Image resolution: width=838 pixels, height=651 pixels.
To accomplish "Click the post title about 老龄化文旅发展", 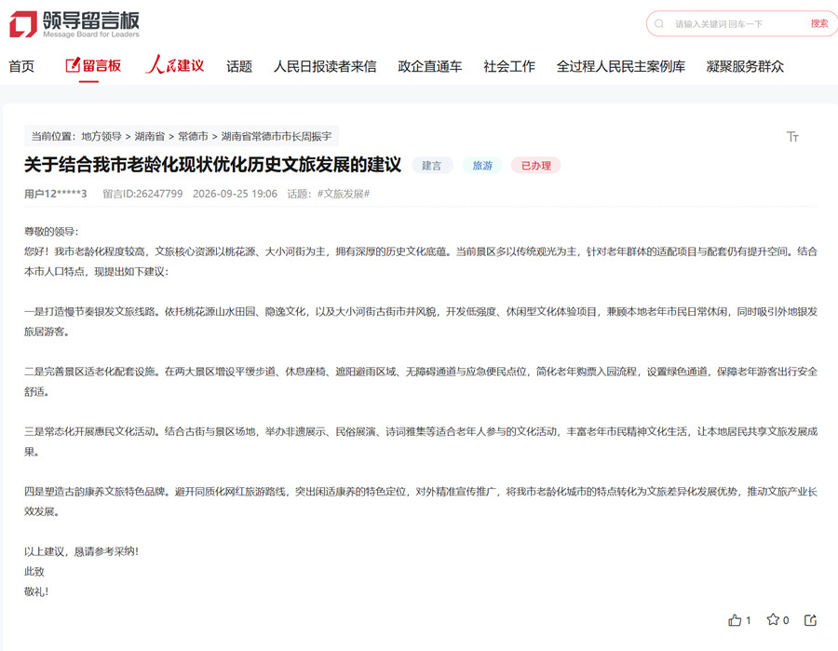I will pyautogui.click(x=212, y=165).
